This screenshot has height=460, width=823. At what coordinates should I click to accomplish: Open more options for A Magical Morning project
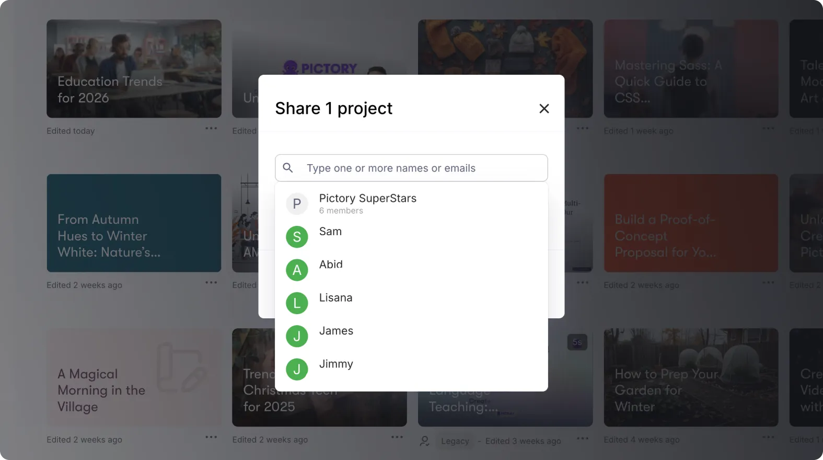click(x=211, y=437)
